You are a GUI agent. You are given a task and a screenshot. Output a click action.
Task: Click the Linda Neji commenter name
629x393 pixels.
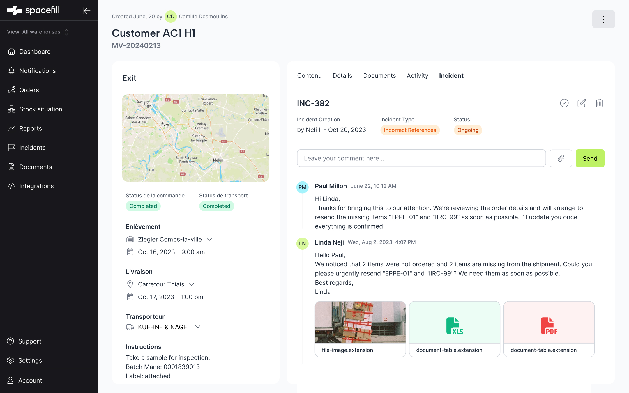pos(329,242)
